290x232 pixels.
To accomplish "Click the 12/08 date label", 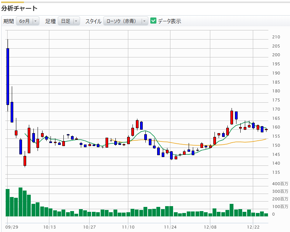I will tap(210, 227).
